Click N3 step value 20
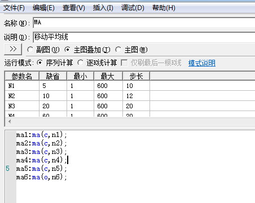The image size is (255, 203). click(x=137, y=106)
